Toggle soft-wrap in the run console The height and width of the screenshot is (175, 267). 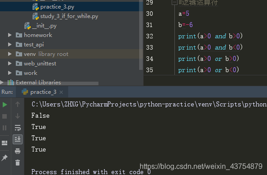pos(18,128)
